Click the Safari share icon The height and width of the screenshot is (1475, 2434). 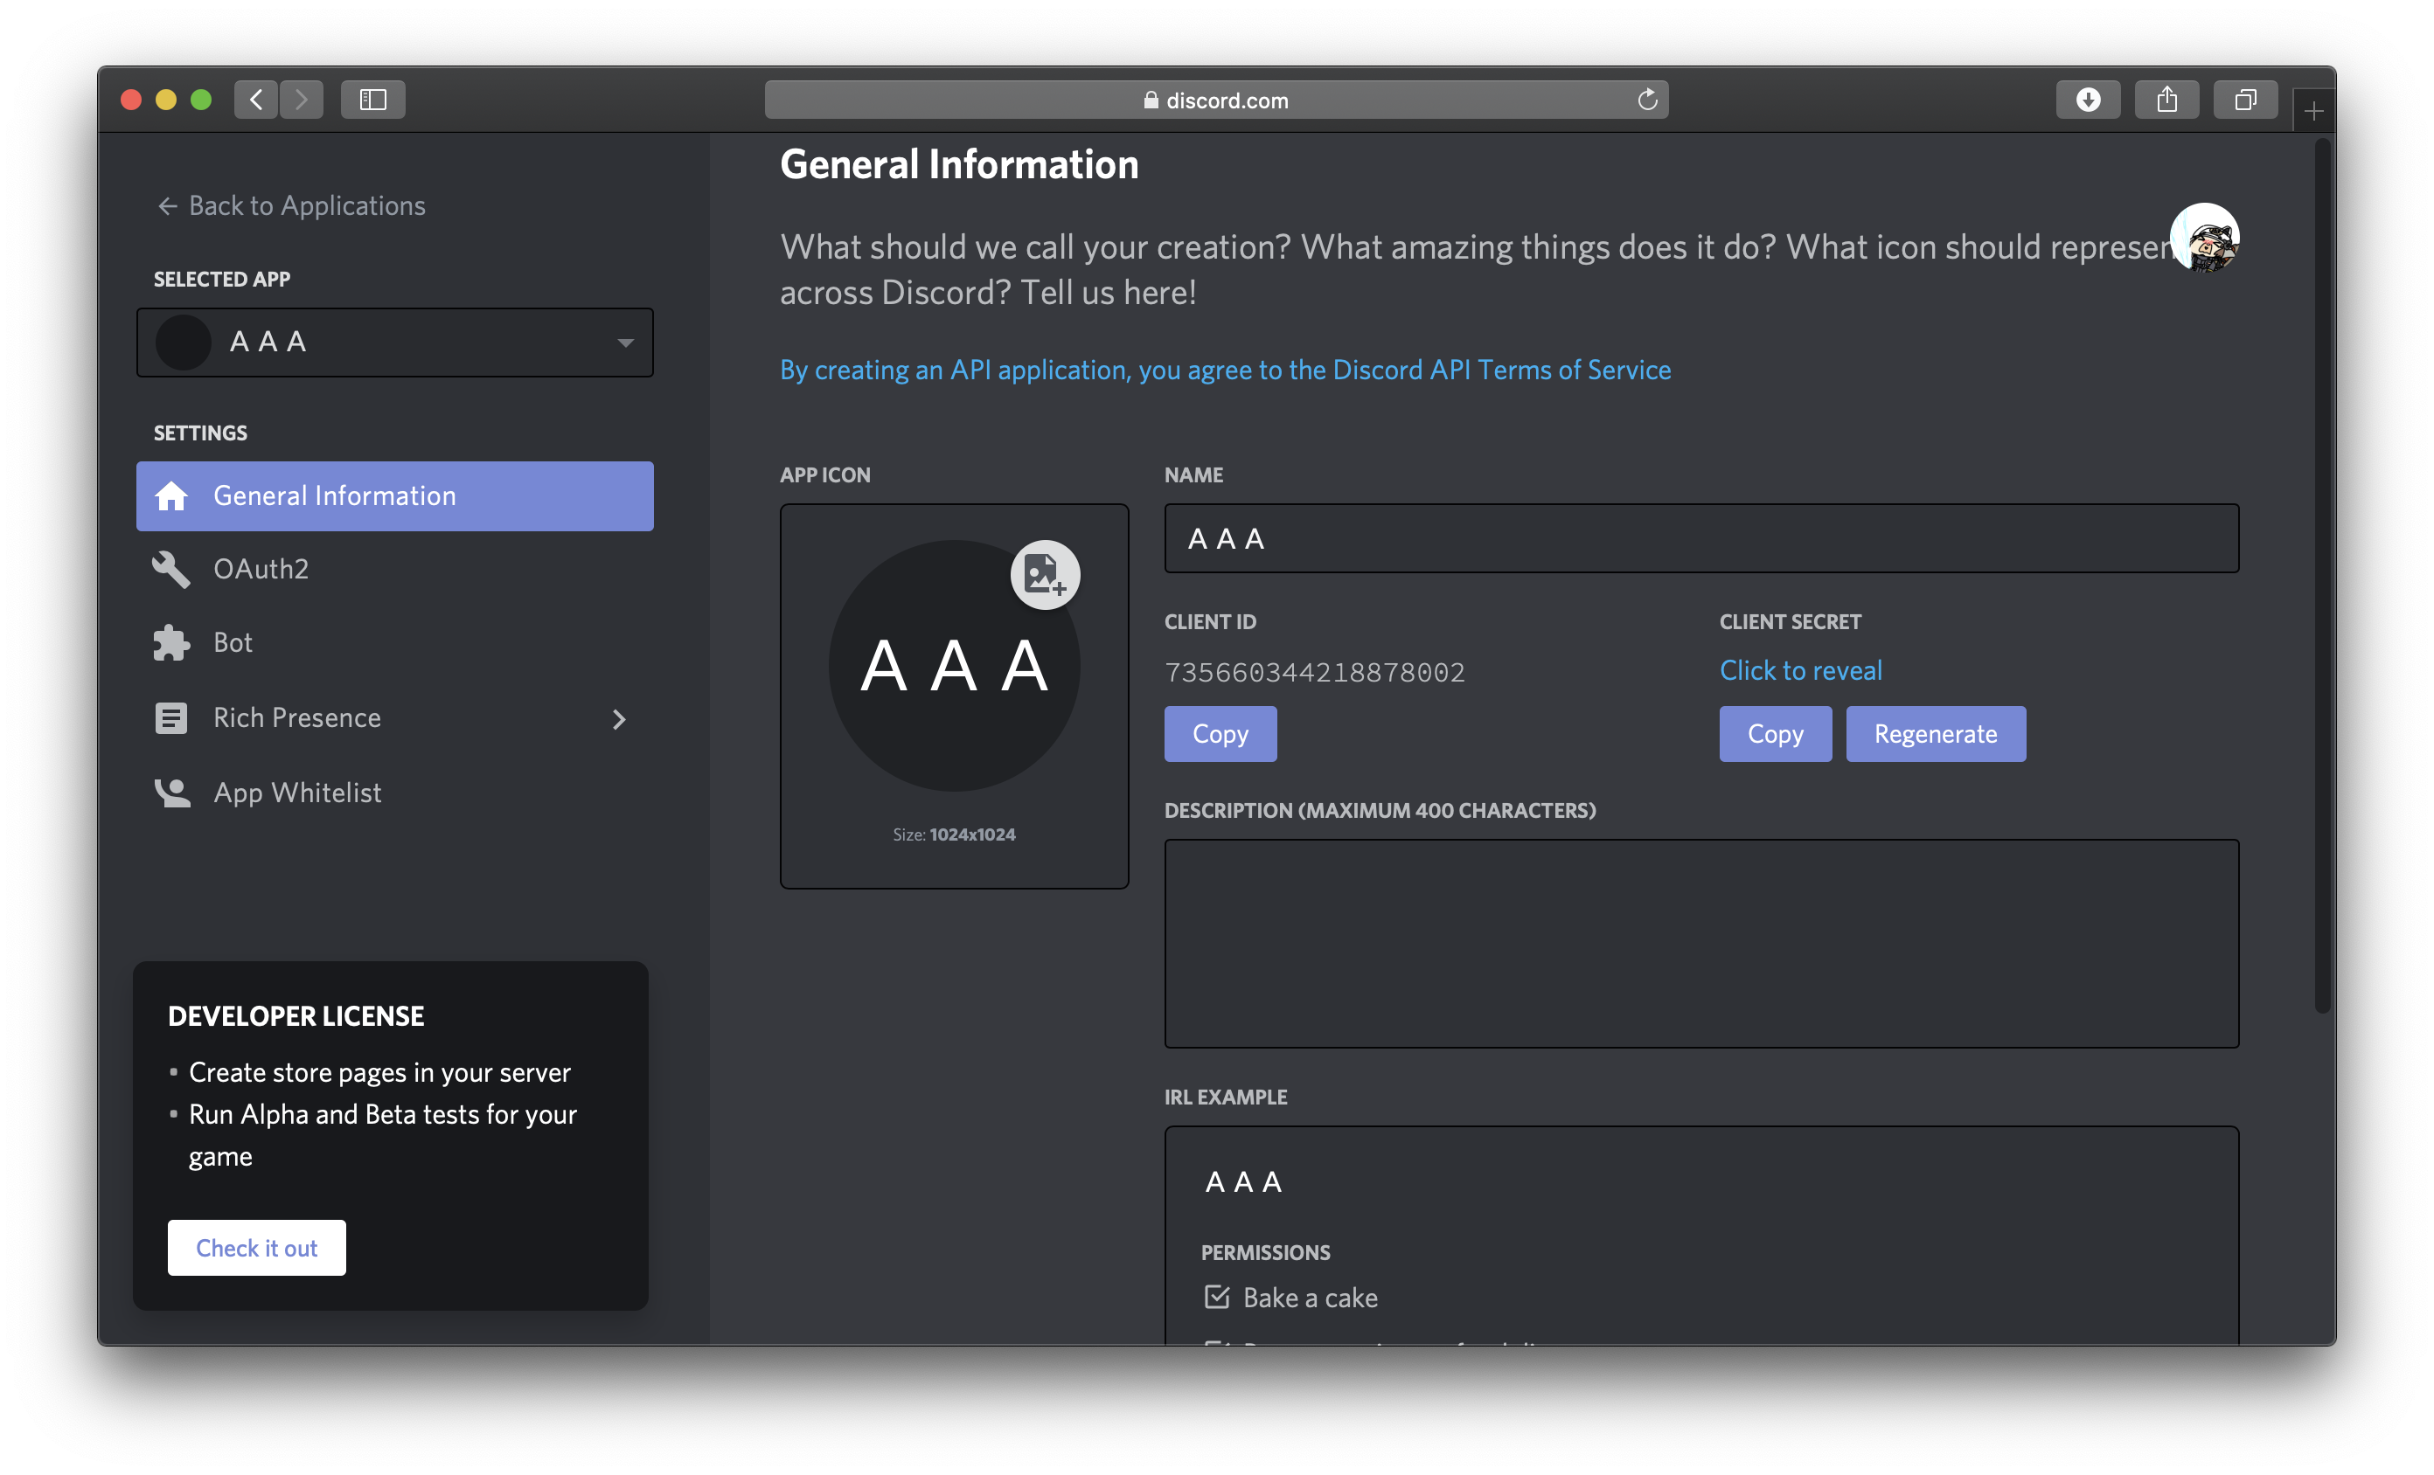point(2166,100)
